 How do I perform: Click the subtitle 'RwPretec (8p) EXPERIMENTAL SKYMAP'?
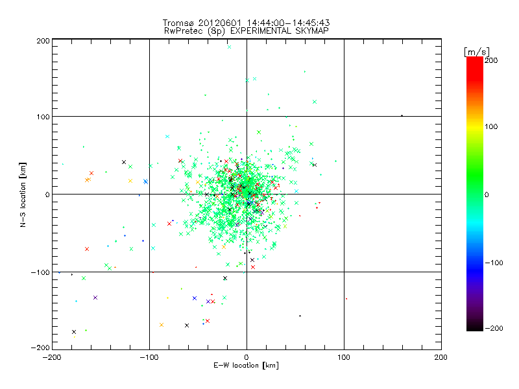click(247, 31)
